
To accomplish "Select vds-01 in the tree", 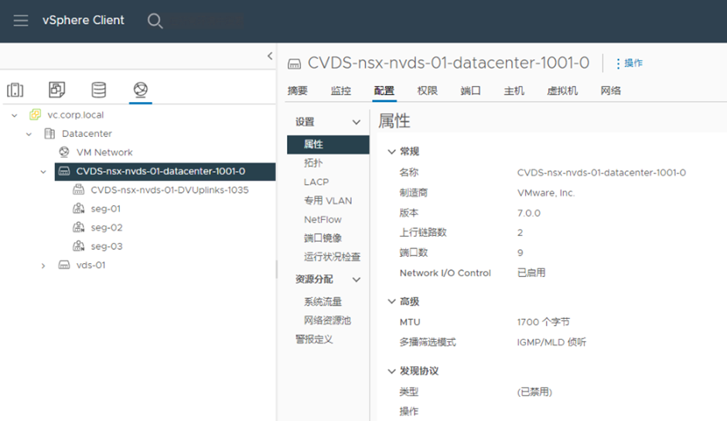I will (91, 265).
